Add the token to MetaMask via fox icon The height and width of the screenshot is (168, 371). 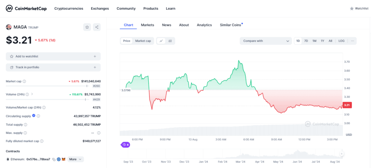point(63,159)
